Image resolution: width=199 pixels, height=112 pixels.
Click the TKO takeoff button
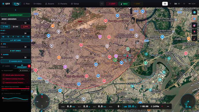[x=5, y=27]
